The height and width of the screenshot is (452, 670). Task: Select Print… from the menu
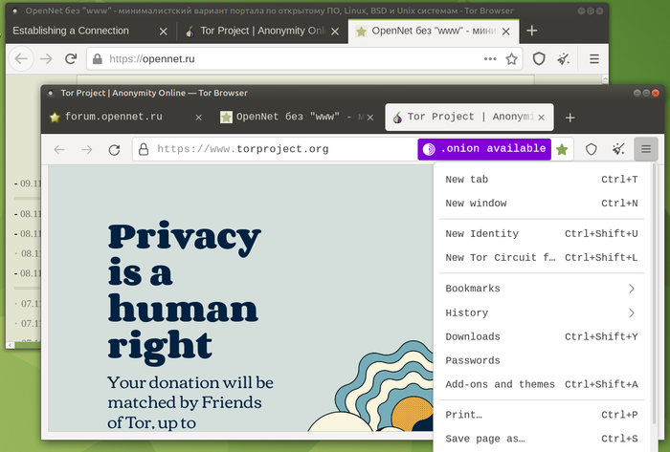pyautogui.click(x=542, y=415)
